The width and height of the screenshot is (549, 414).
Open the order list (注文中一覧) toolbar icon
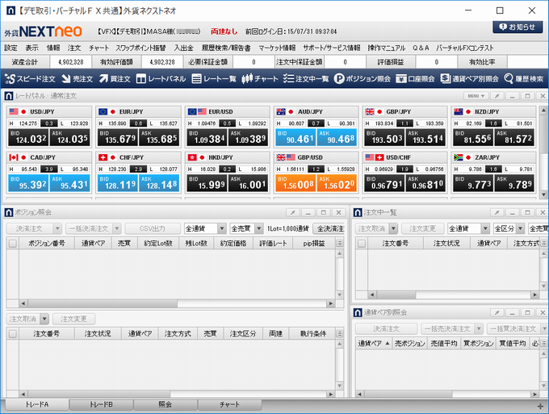[306, 79]
